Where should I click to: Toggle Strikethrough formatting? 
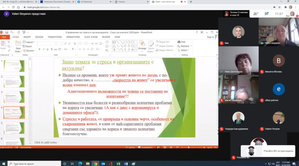point(55,49)
